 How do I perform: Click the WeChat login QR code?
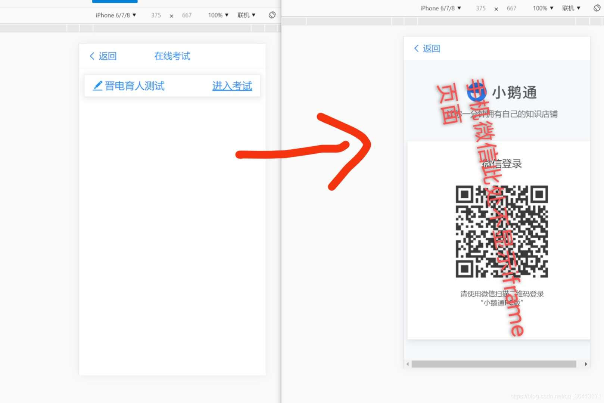[x=502, y=231]
